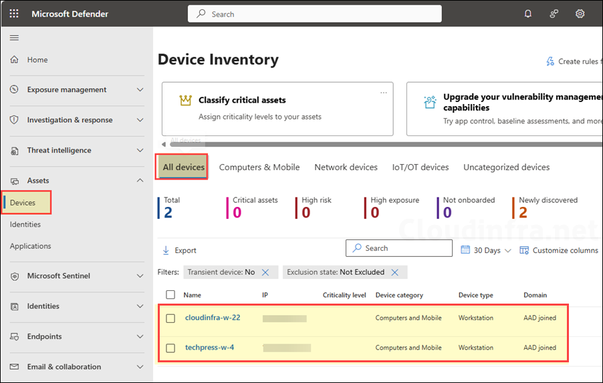Click the Microsoft Sentinel shield icon
This screenshot has height=383, width=603.
[x=14, y=276]
